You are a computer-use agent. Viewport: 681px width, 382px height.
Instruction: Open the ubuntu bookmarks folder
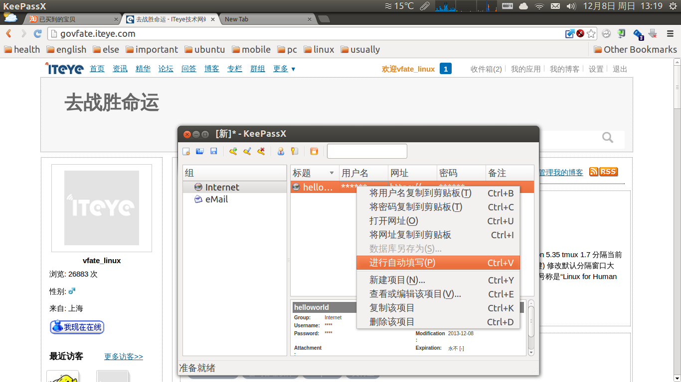click(x=204, y=49)
